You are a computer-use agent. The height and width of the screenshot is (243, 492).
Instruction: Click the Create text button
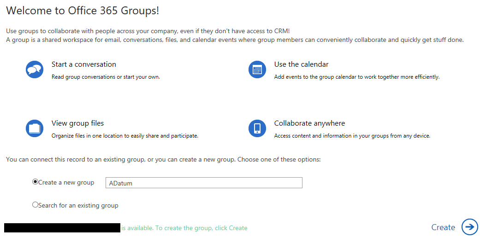click(443, 227)
